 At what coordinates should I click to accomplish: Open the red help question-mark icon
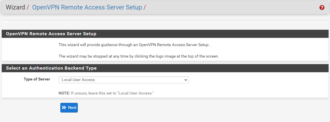click(x=322, y=7)
